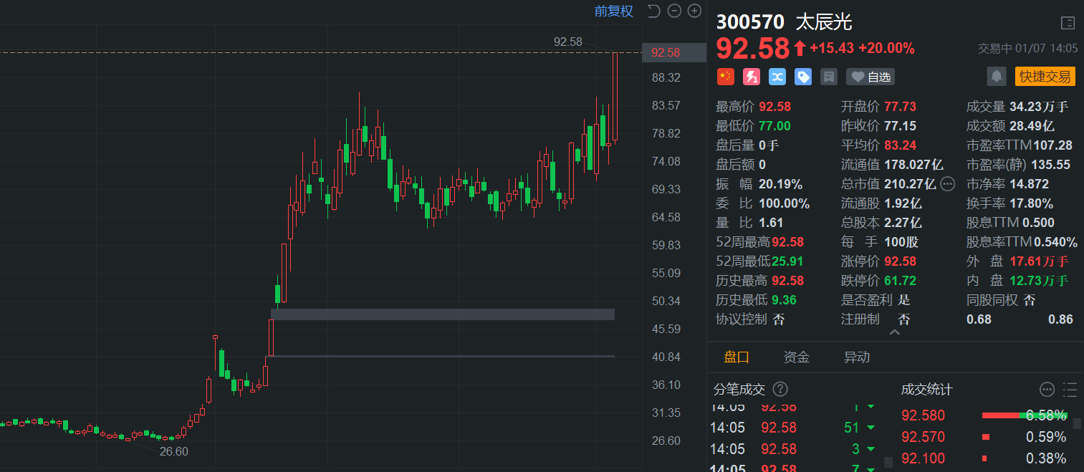Screen dimensions: 1084x472
Task: Click the blue price tag icon
Action: [x=803, y=77]
